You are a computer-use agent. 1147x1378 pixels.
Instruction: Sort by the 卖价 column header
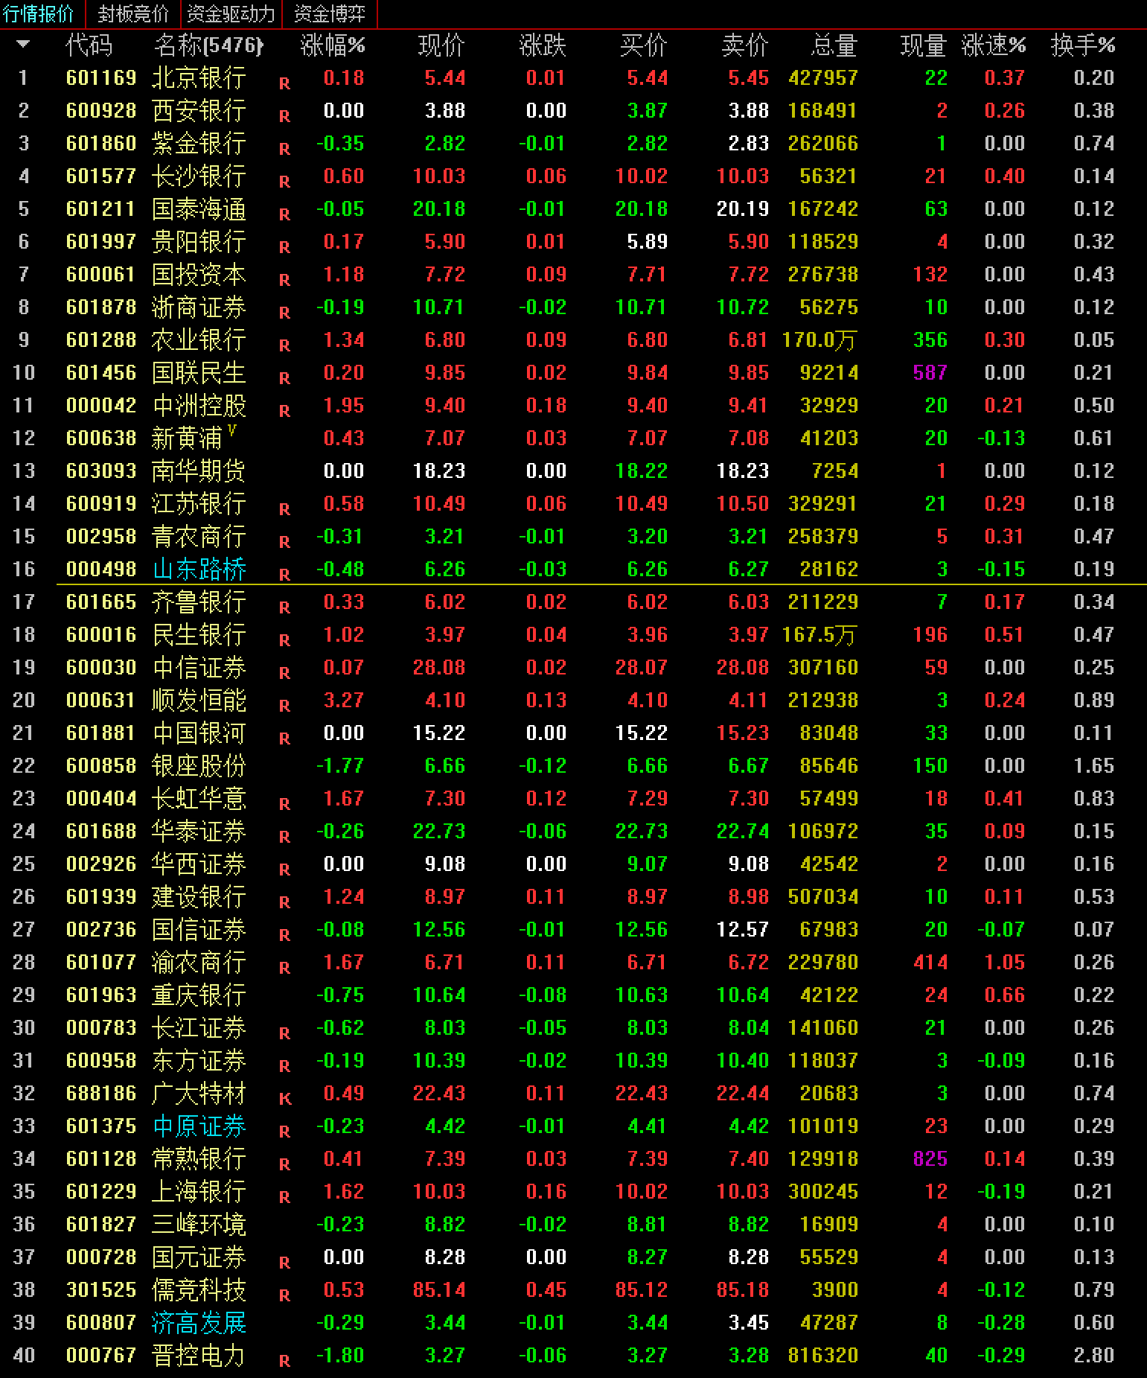click(x=745, y=45)
